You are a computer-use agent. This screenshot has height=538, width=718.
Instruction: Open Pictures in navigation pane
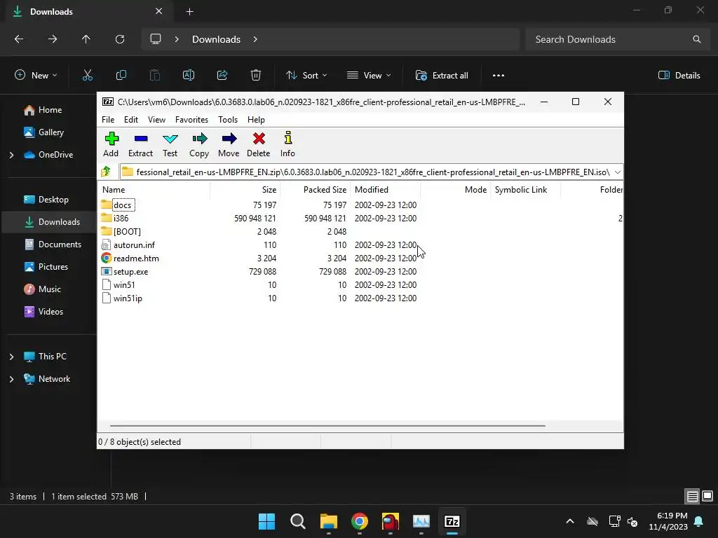(x=46, y=267)
